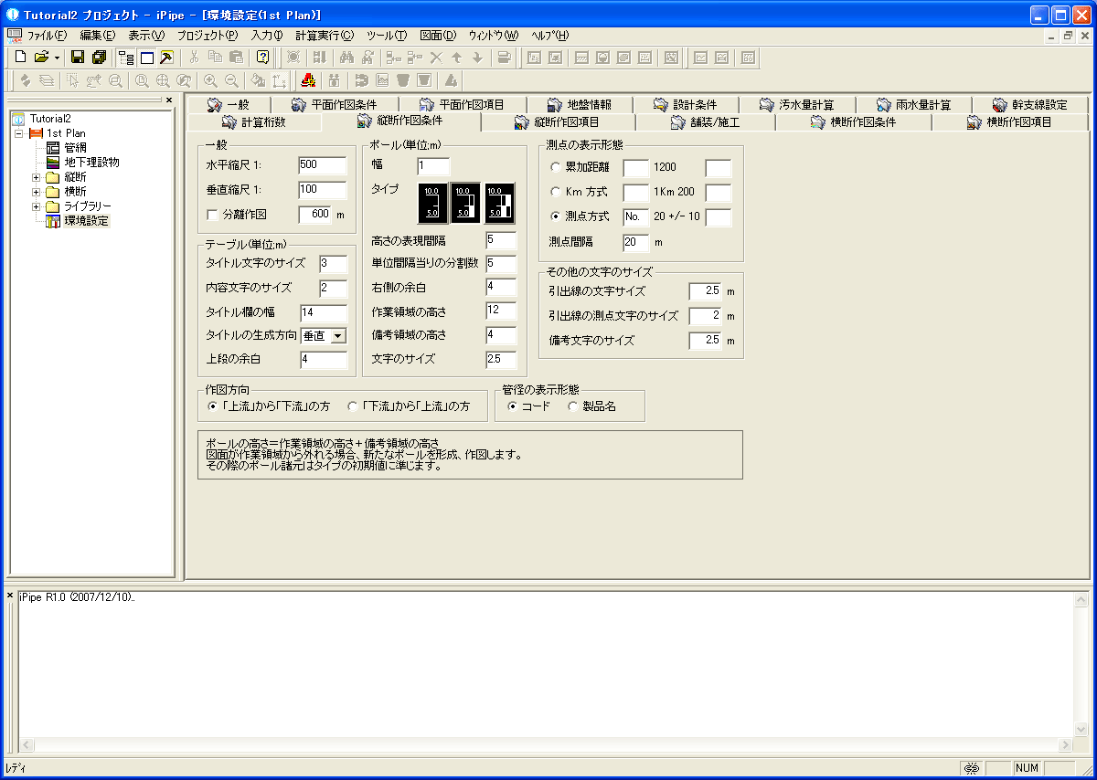
Task: Click the blank window toolbar icon
Action: (147, 57)
